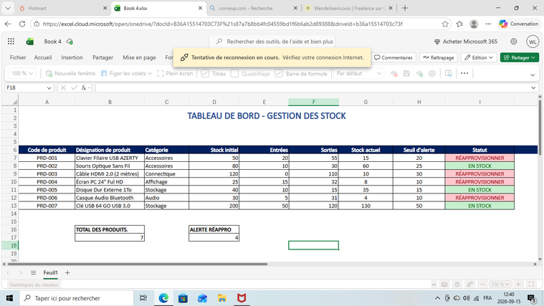Open the all sheets list icon
This screenshot has height=306, width=544.
coord(33,273)
